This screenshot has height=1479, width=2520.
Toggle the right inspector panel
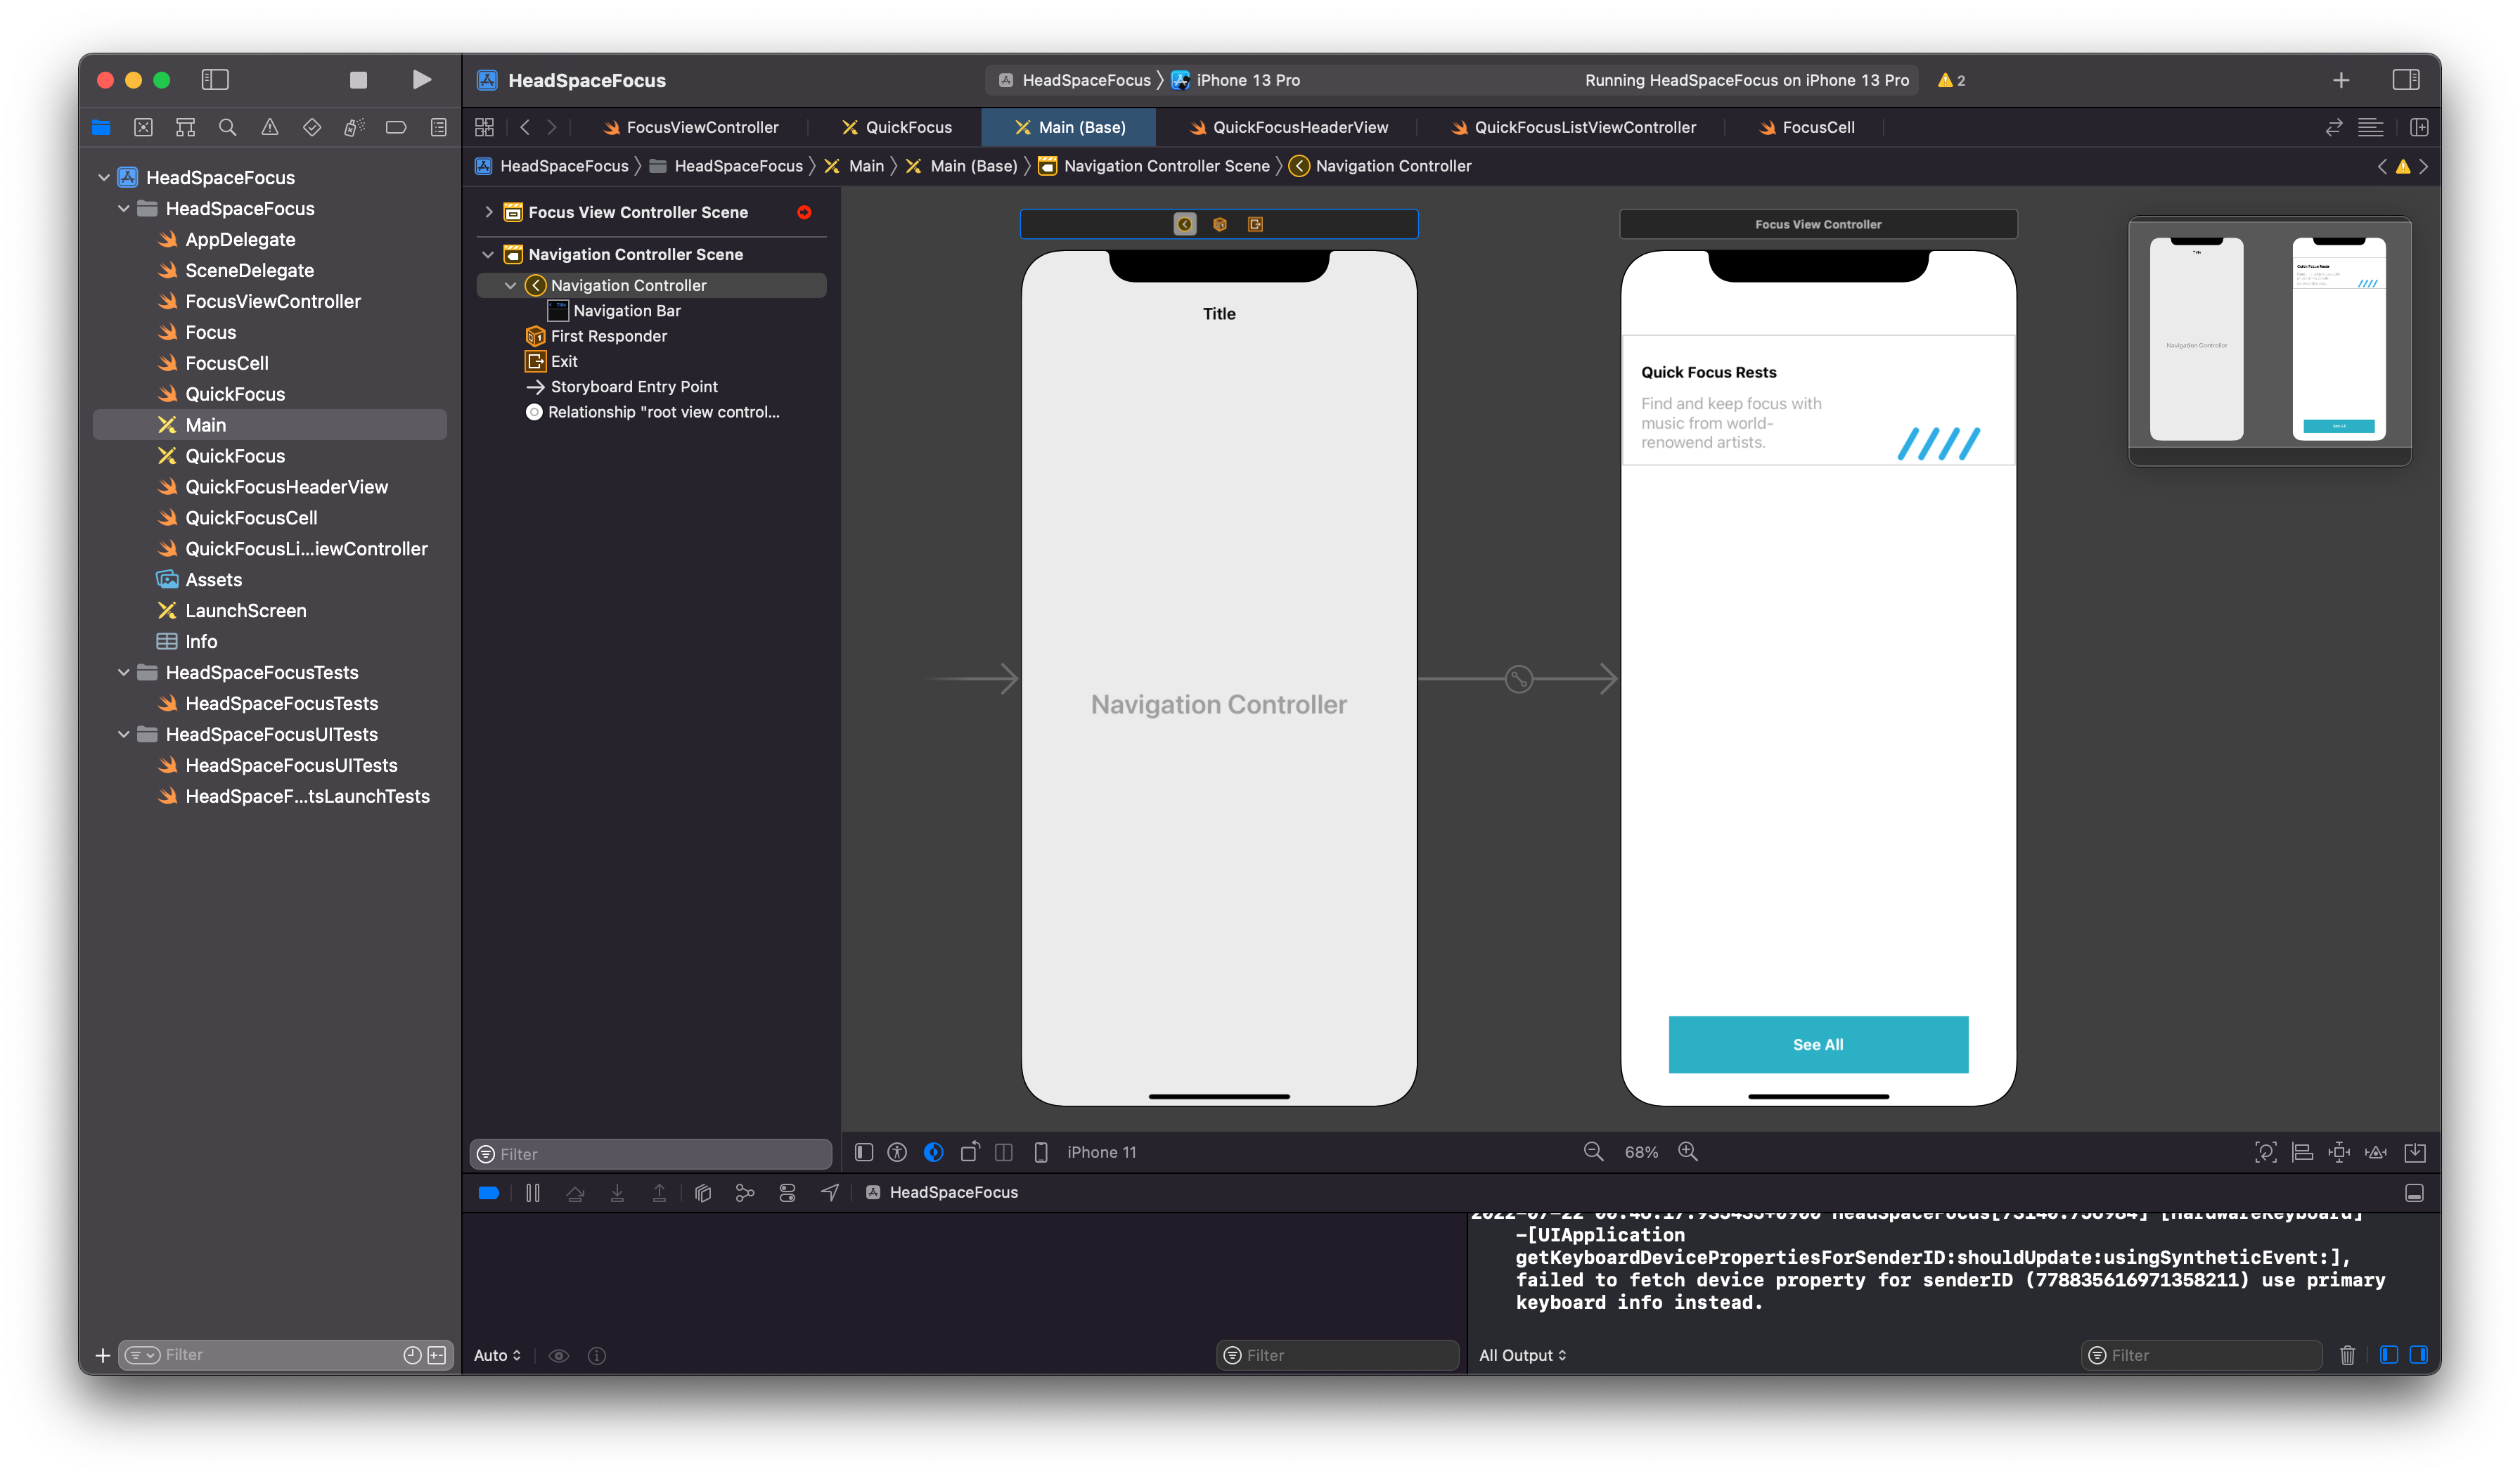click(2405, 80)
